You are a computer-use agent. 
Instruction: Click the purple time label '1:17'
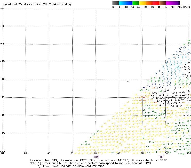click(x=161, y=157)
